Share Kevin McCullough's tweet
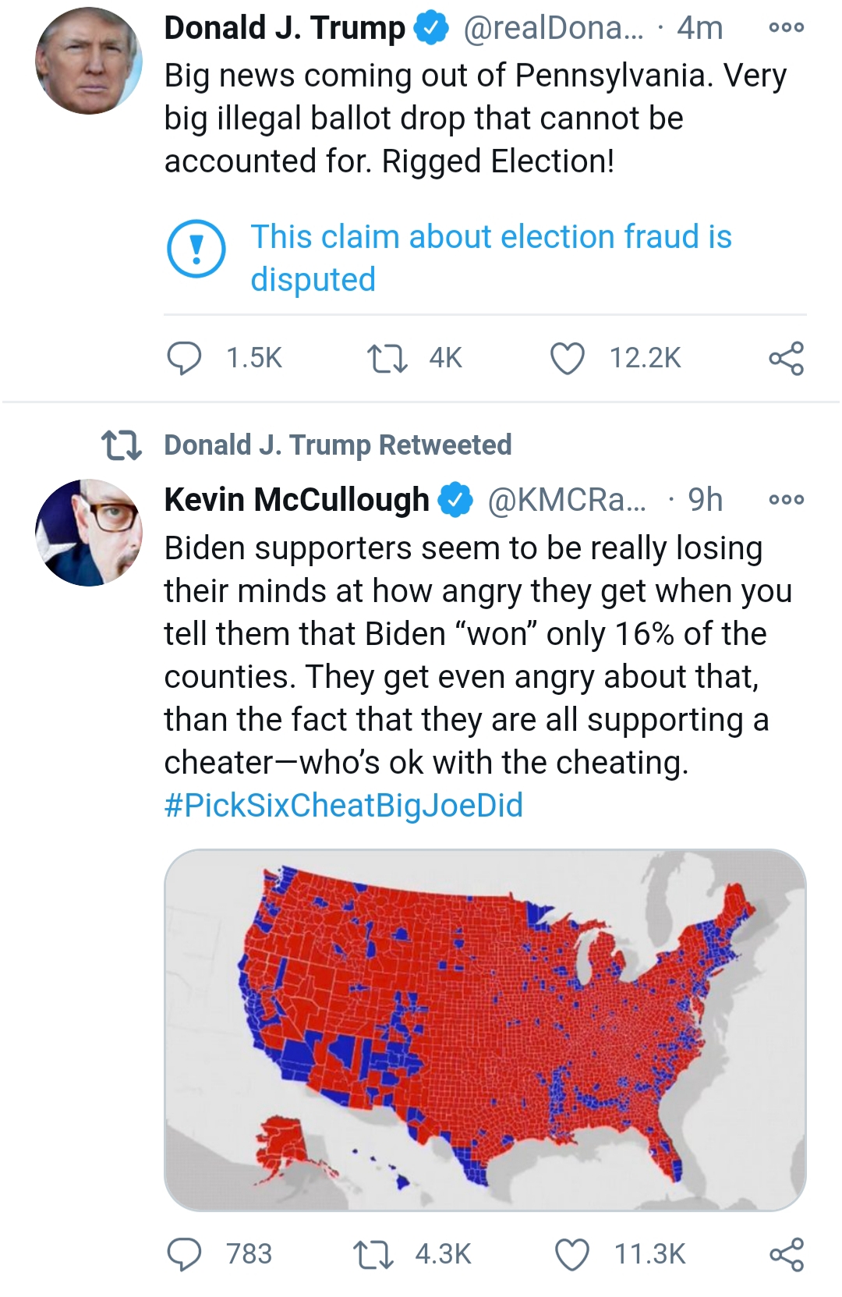This screenshot has width=842, height=1297. 785,1254
